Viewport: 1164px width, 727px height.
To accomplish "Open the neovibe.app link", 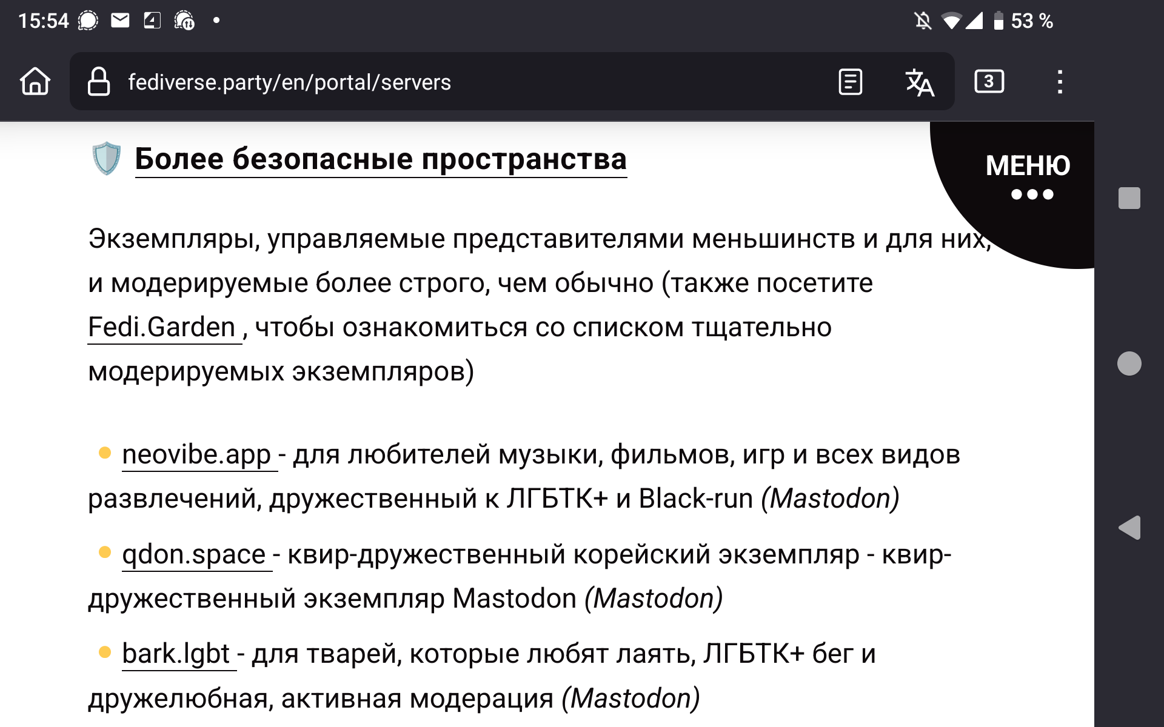I will point(196,454).
